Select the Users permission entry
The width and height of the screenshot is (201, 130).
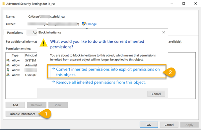point(21,75)
